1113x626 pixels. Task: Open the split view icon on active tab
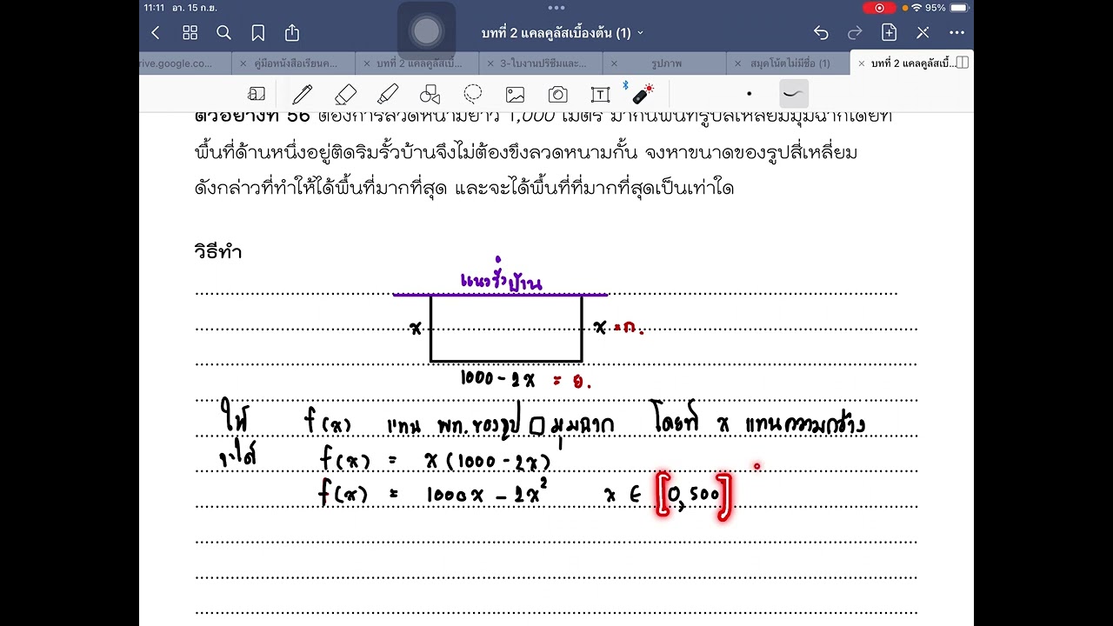964,63
